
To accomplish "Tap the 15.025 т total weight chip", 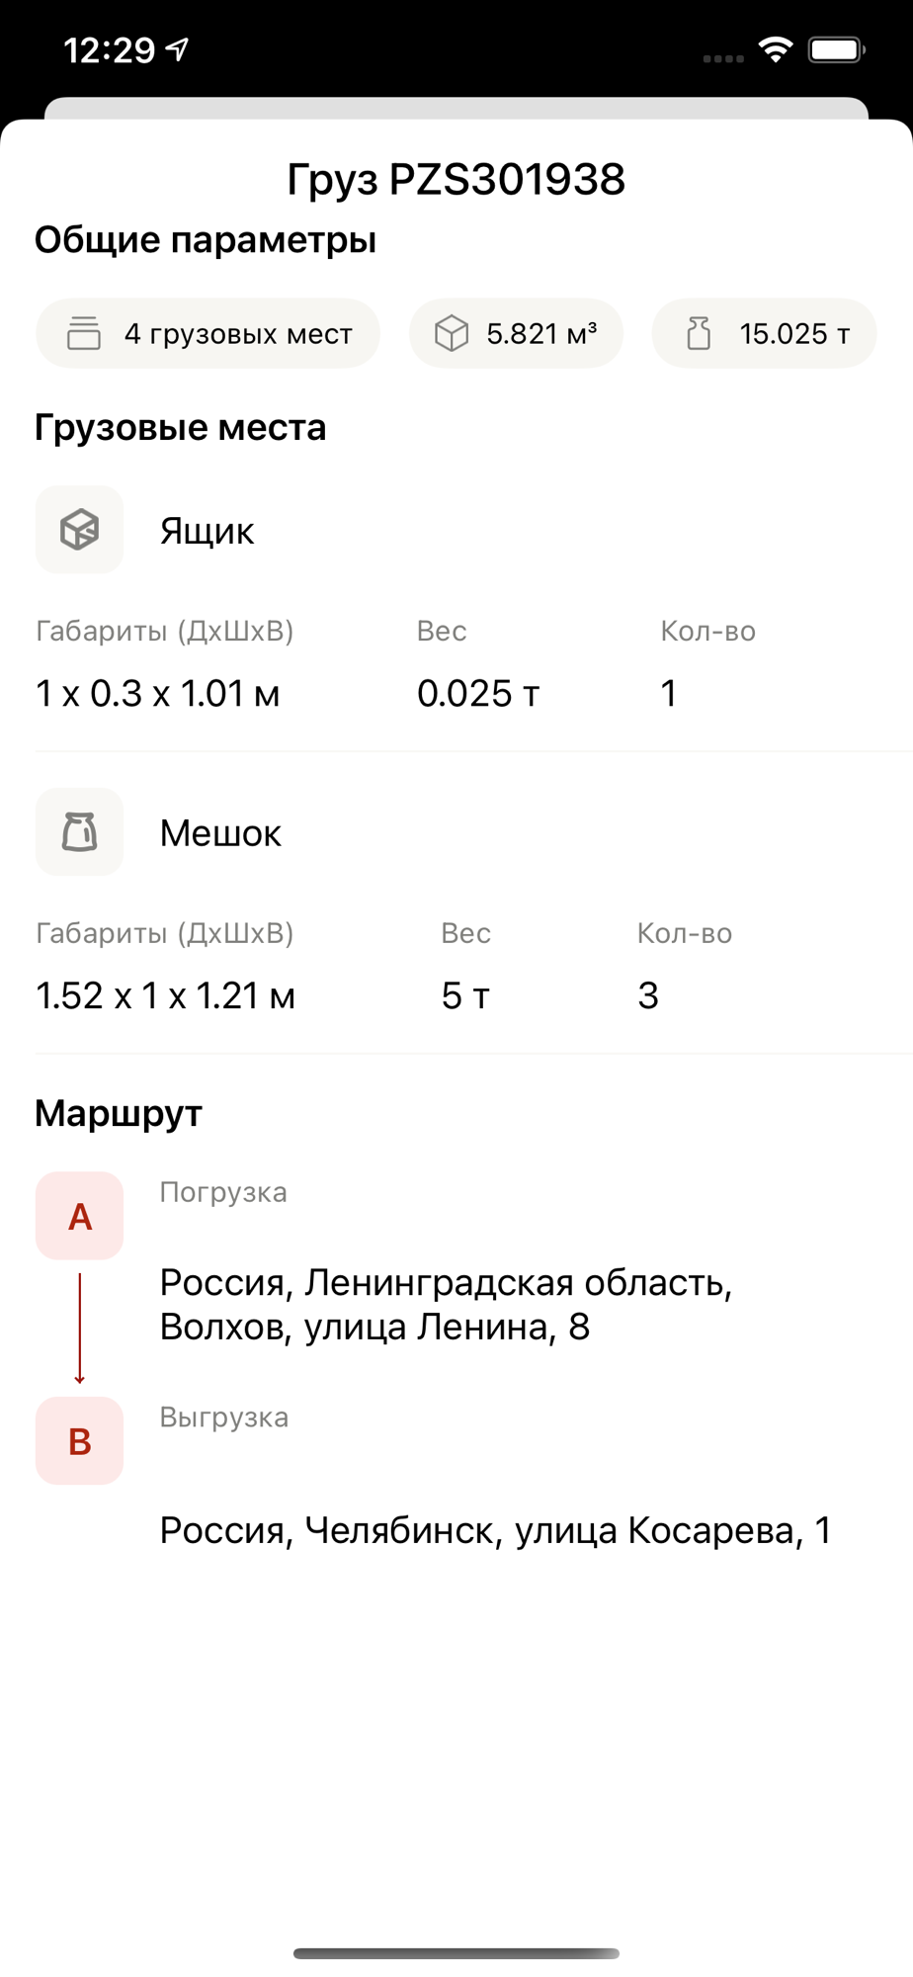I will [x=764, y=333].
